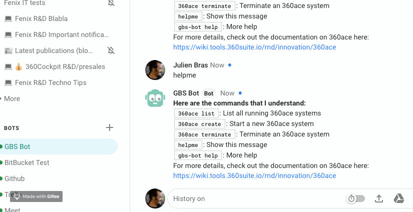Click upper gbs-bot help command
This screenshot has width=413, height=212.
click(x=198, y=27)
